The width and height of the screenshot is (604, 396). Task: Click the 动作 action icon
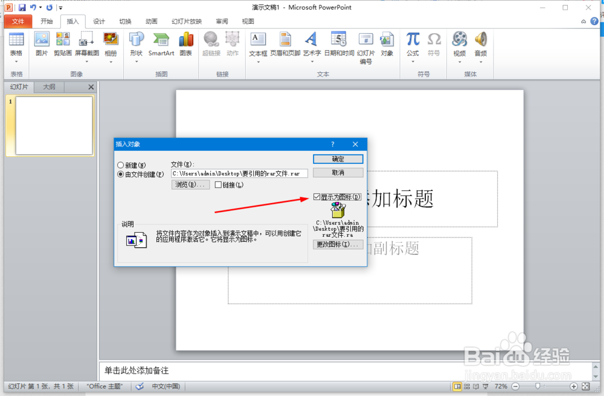tap(233, 39)
